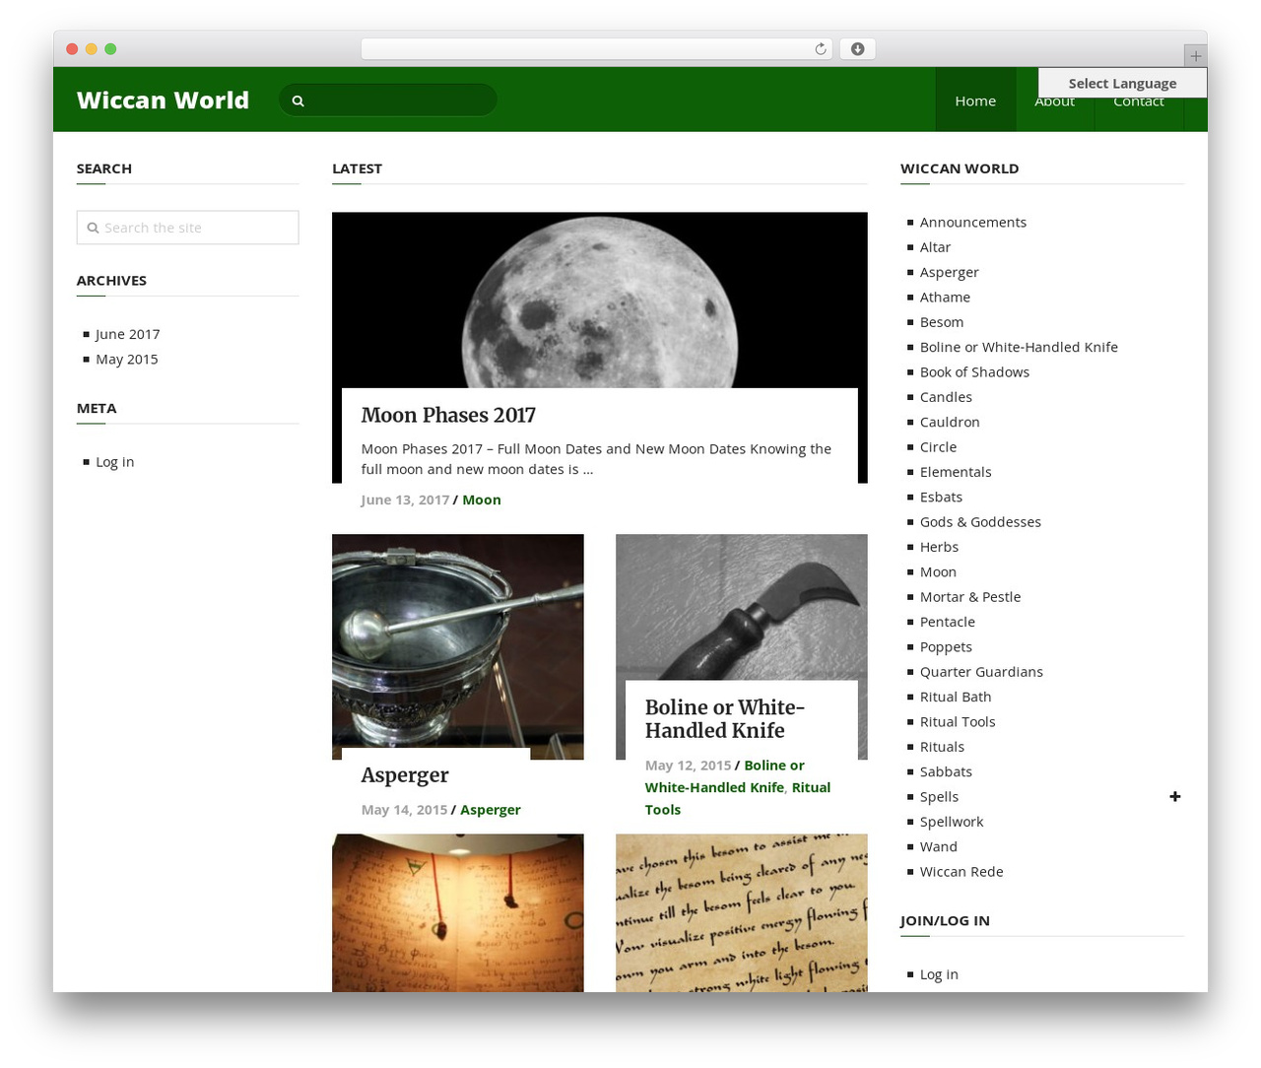The height and width of the screenshot is (1068, 1261).
Task: Focus the header search field
Action: click(387, 100)
